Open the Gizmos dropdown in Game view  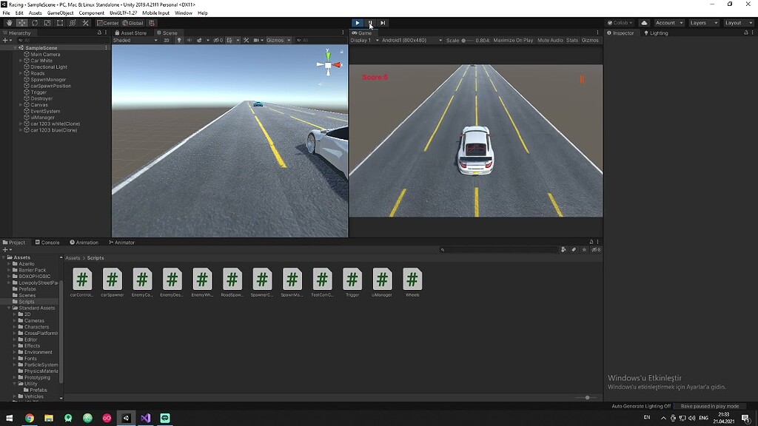tap(590, 40)
